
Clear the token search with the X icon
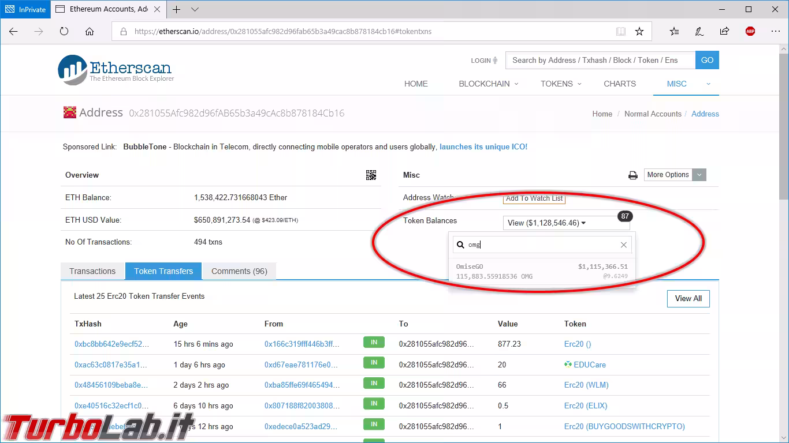point(623,245)
